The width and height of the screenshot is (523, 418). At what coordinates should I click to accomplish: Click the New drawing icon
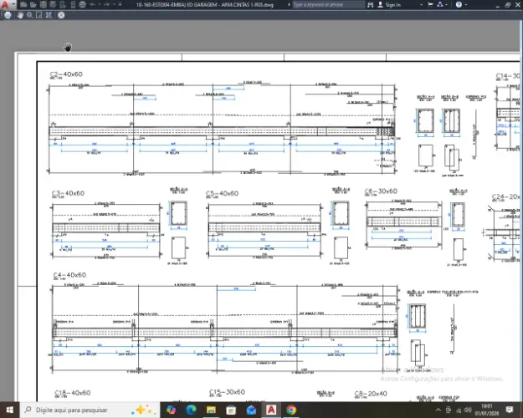tap(23, 5)
